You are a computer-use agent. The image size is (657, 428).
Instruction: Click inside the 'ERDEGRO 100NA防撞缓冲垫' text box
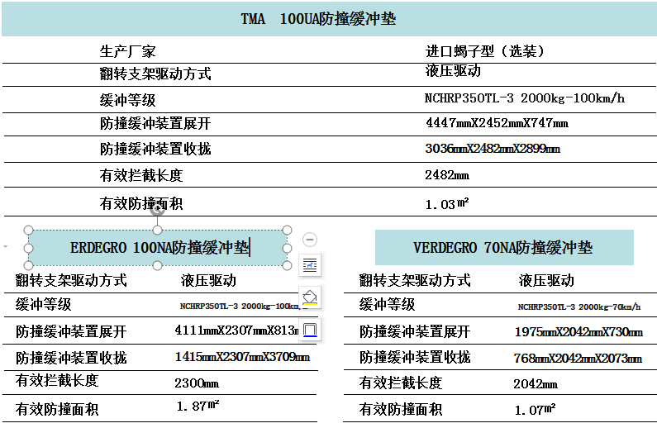[159, 248]
